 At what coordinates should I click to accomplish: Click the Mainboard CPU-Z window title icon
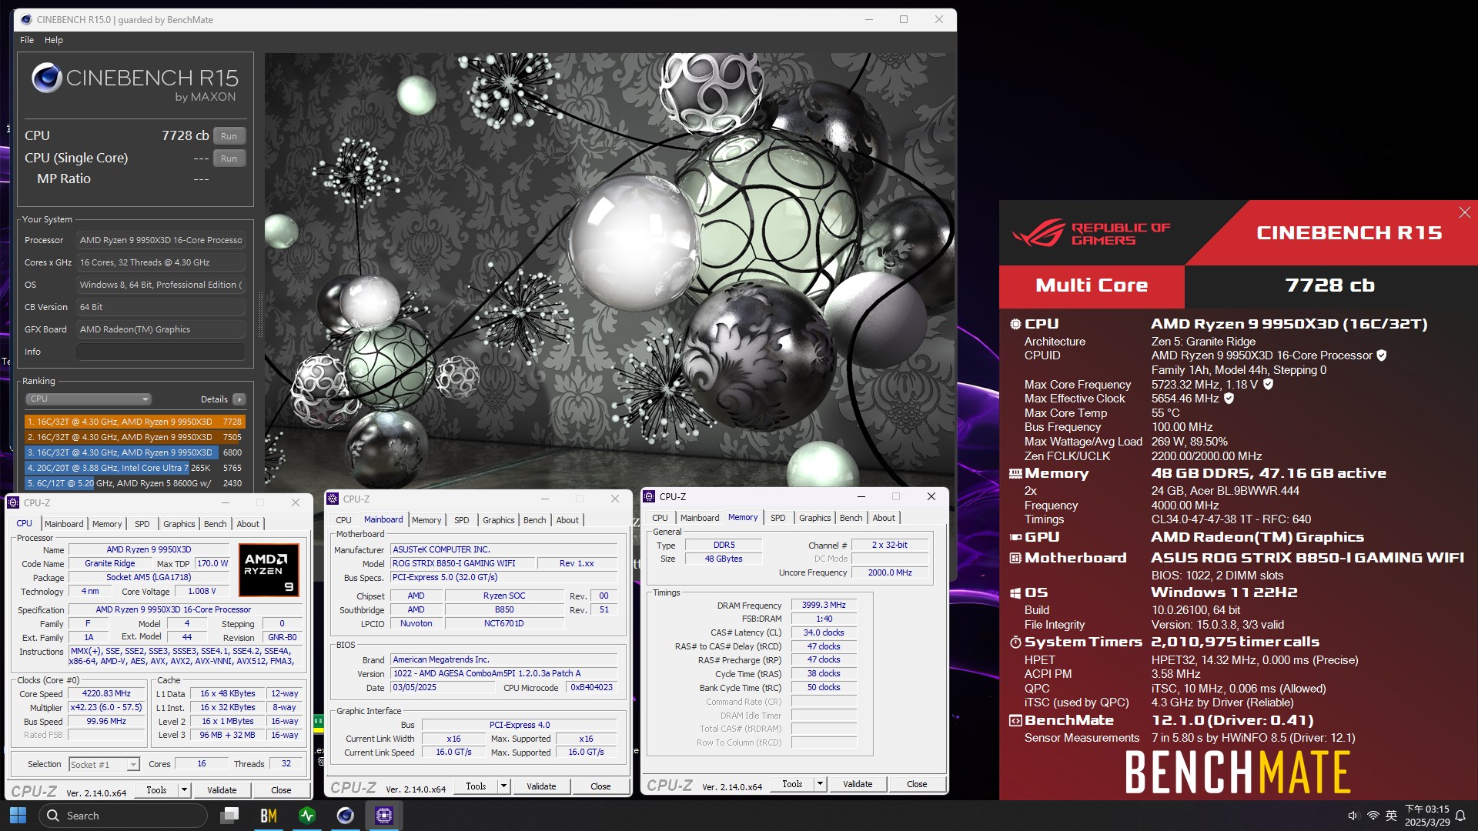[x=333, y=499]
